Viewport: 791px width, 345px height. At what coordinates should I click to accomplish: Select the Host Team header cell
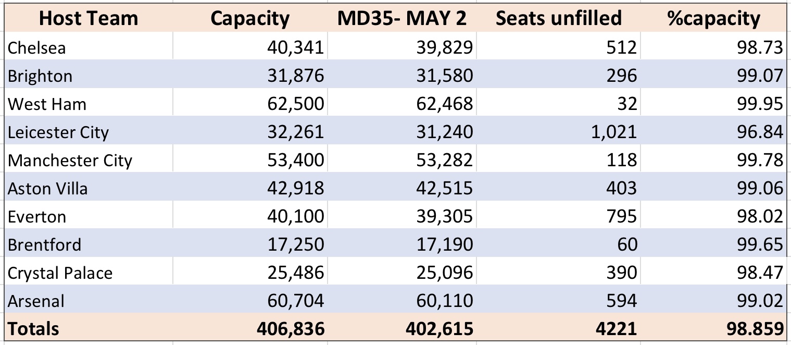pos(89,19)
